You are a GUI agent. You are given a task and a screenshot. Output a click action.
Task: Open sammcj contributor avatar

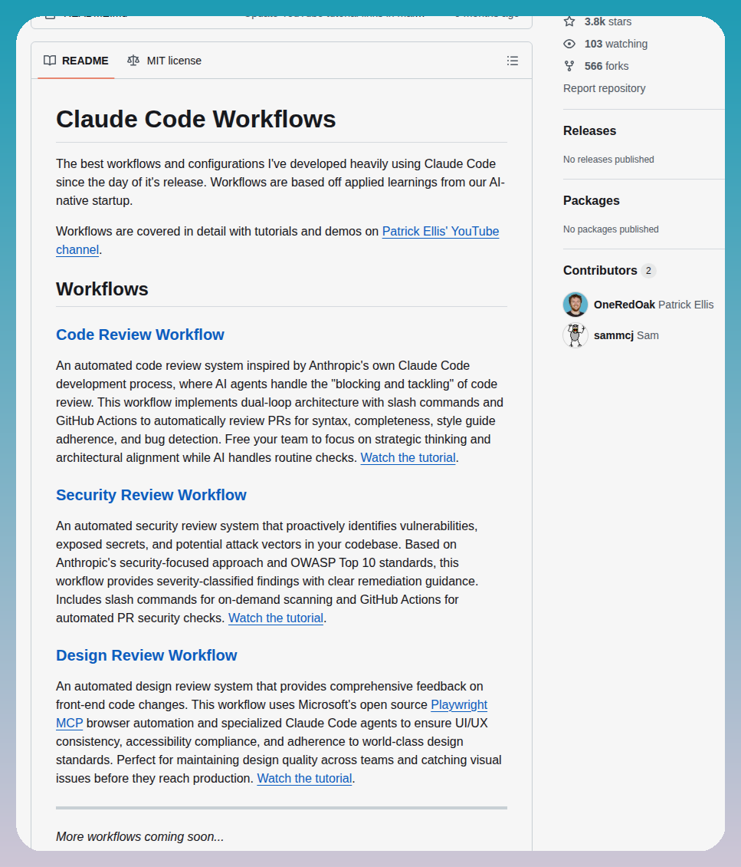point(575,335)
